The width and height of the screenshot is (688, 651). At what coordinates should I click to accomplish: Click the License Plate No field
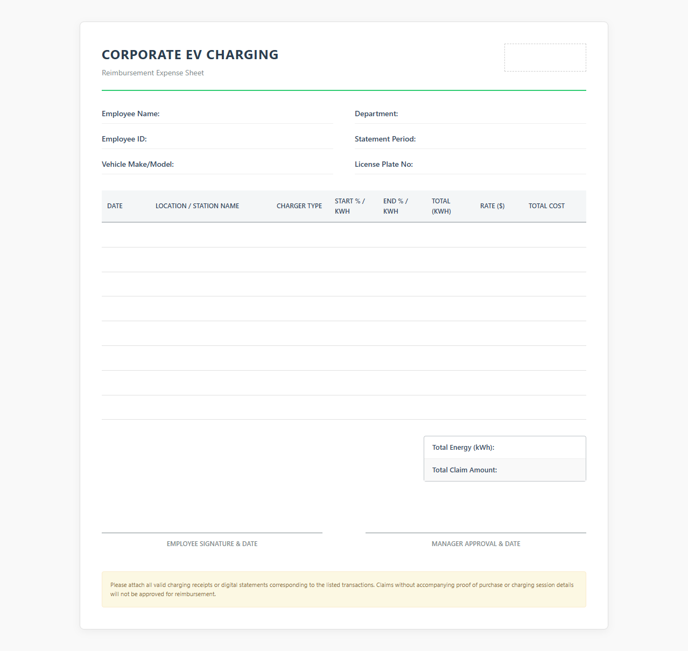tap(471, 164)
